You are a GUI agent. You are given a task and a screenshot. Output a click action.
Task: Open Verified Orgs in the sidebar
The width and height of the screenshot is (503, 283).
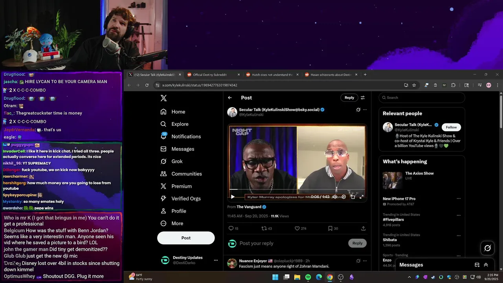180,198
